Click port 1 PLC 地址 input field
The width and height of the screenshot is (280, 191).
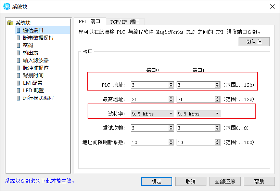[196, 85]
